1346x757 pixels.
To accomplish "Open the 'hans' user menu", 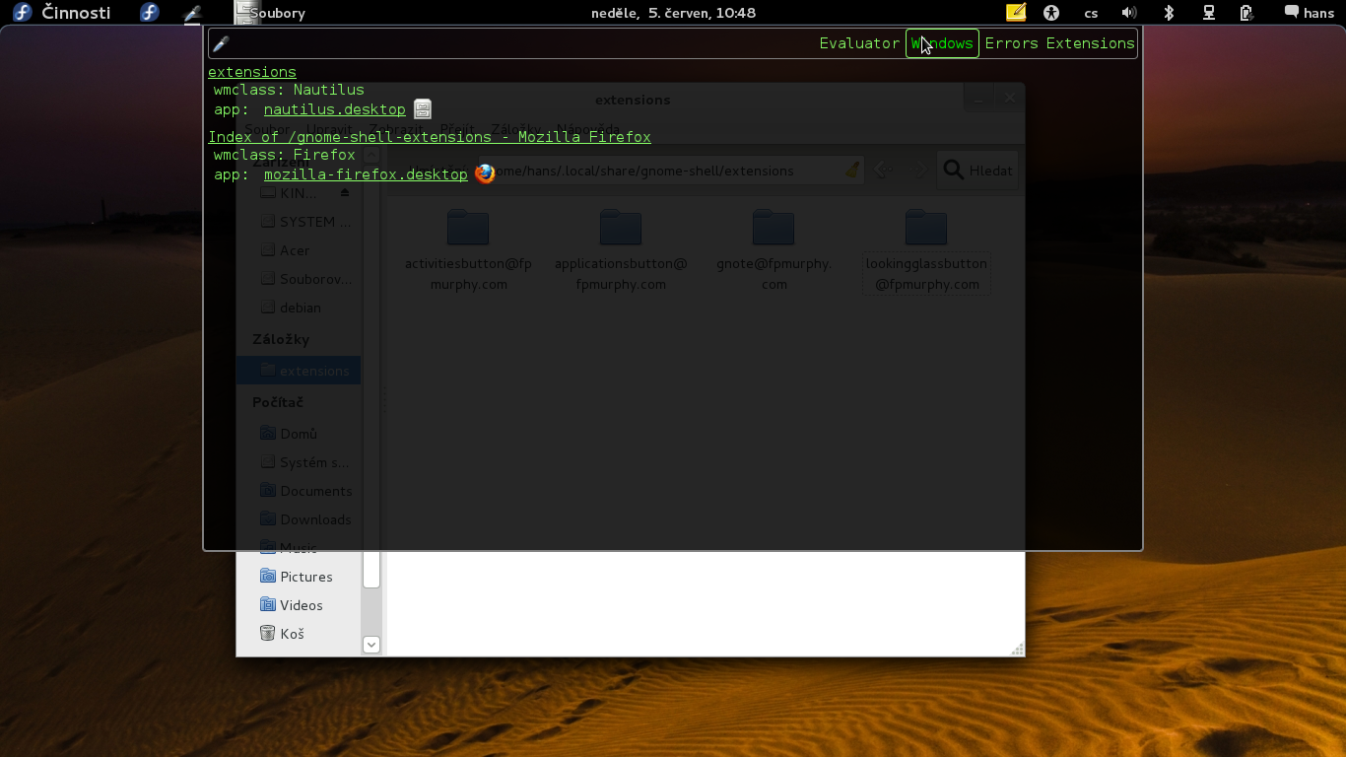I will point(1309,13).
